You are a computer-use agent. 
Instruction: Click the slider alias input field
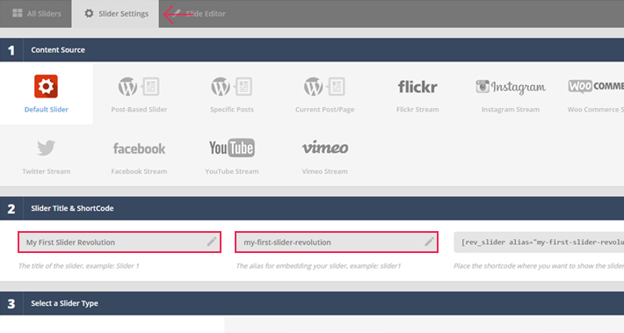tap(337, 242)
